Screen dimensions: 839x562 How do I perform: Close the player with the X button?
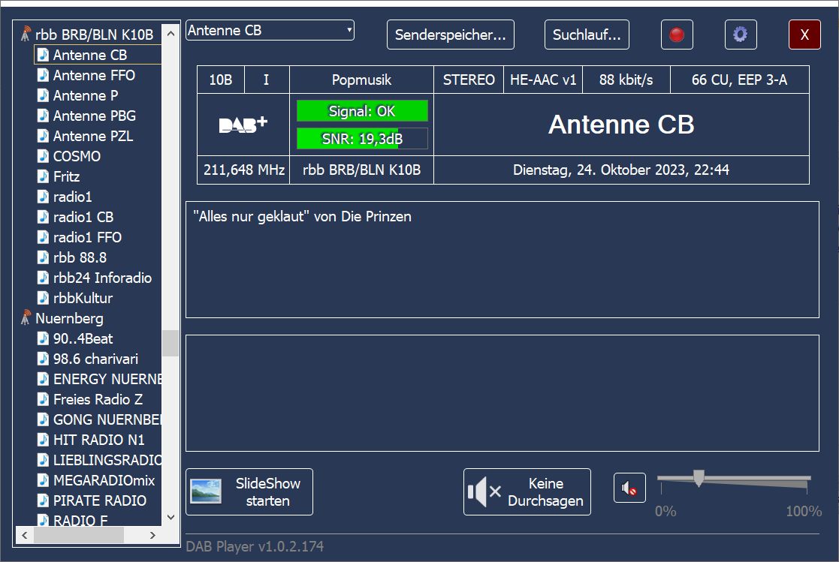(804, 35)
